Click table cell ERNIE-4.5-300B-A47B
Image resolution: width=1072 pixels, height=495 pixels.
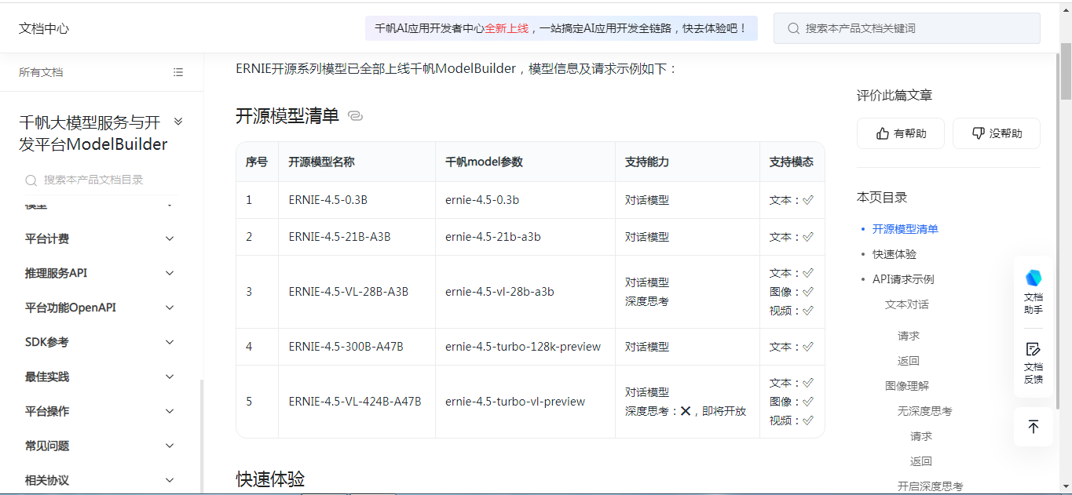(x=346, y=347)
